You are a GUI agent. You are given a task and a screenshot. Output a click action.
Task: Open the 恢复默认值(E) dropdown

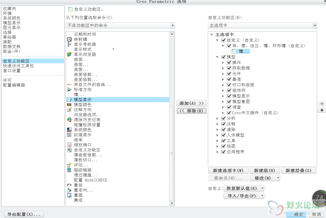click(x=244, y=188)
